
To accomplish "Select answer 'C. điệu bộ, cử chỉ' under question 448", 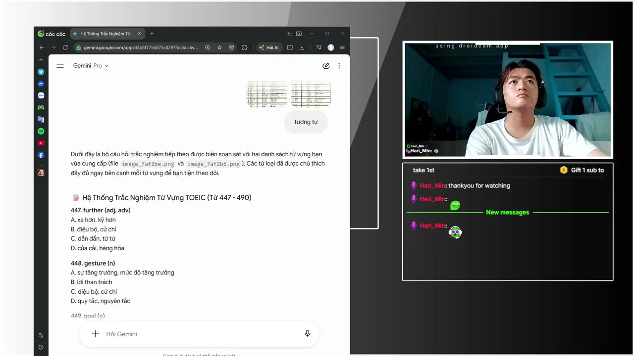I will 94,292.
